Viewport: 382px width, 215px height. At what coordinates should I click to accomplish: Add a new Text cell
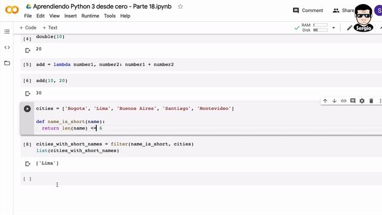(50, 27)
